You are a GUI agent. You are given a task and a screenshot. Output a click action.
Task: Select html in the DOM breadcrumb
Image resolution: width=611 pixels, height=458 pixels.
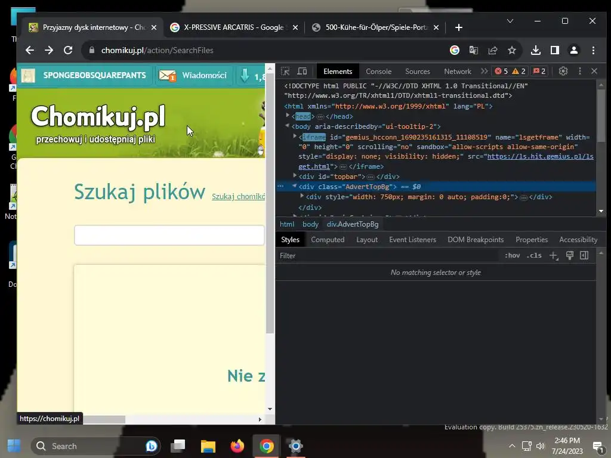click(287, 224)
